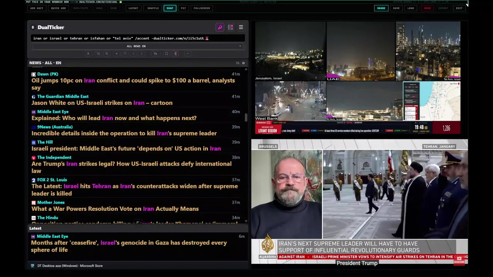Click the SAVE button
The width and height of the screenshot is (493, 277).
pyautogui.click(x=396, y=8)
